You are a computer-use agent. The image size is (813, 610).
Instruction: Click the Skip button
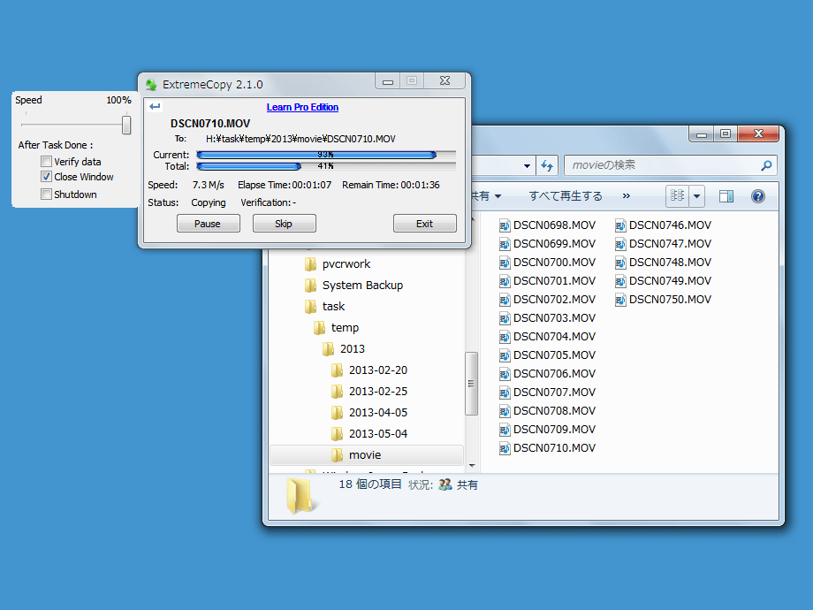(x=285, y=224)
